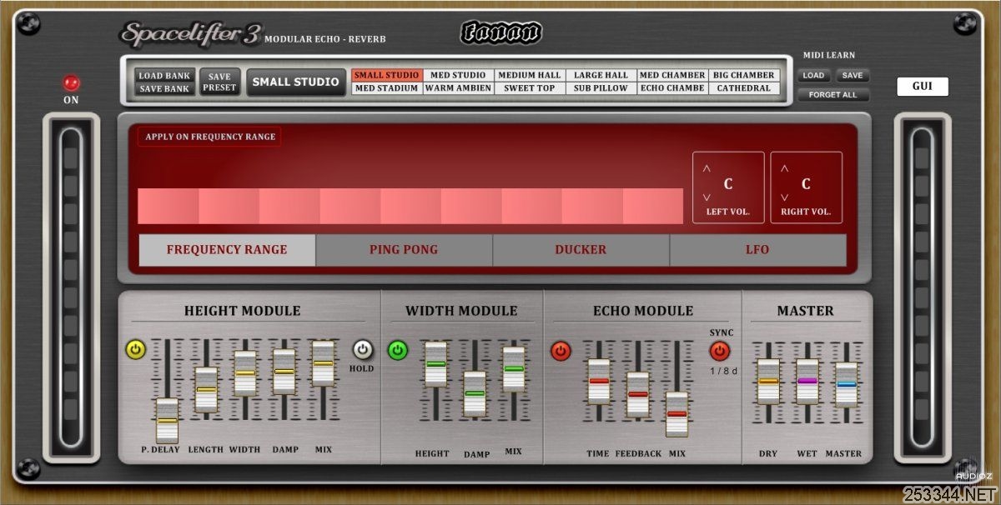Click the APPLY ON FREQUENCY RANGE label
Screen dimensions: 1001x505
[x=210, y=137]
